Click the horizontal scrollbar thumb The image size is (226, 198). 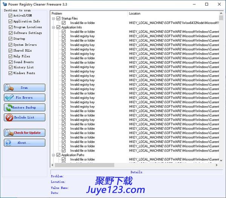pos(85,165)
